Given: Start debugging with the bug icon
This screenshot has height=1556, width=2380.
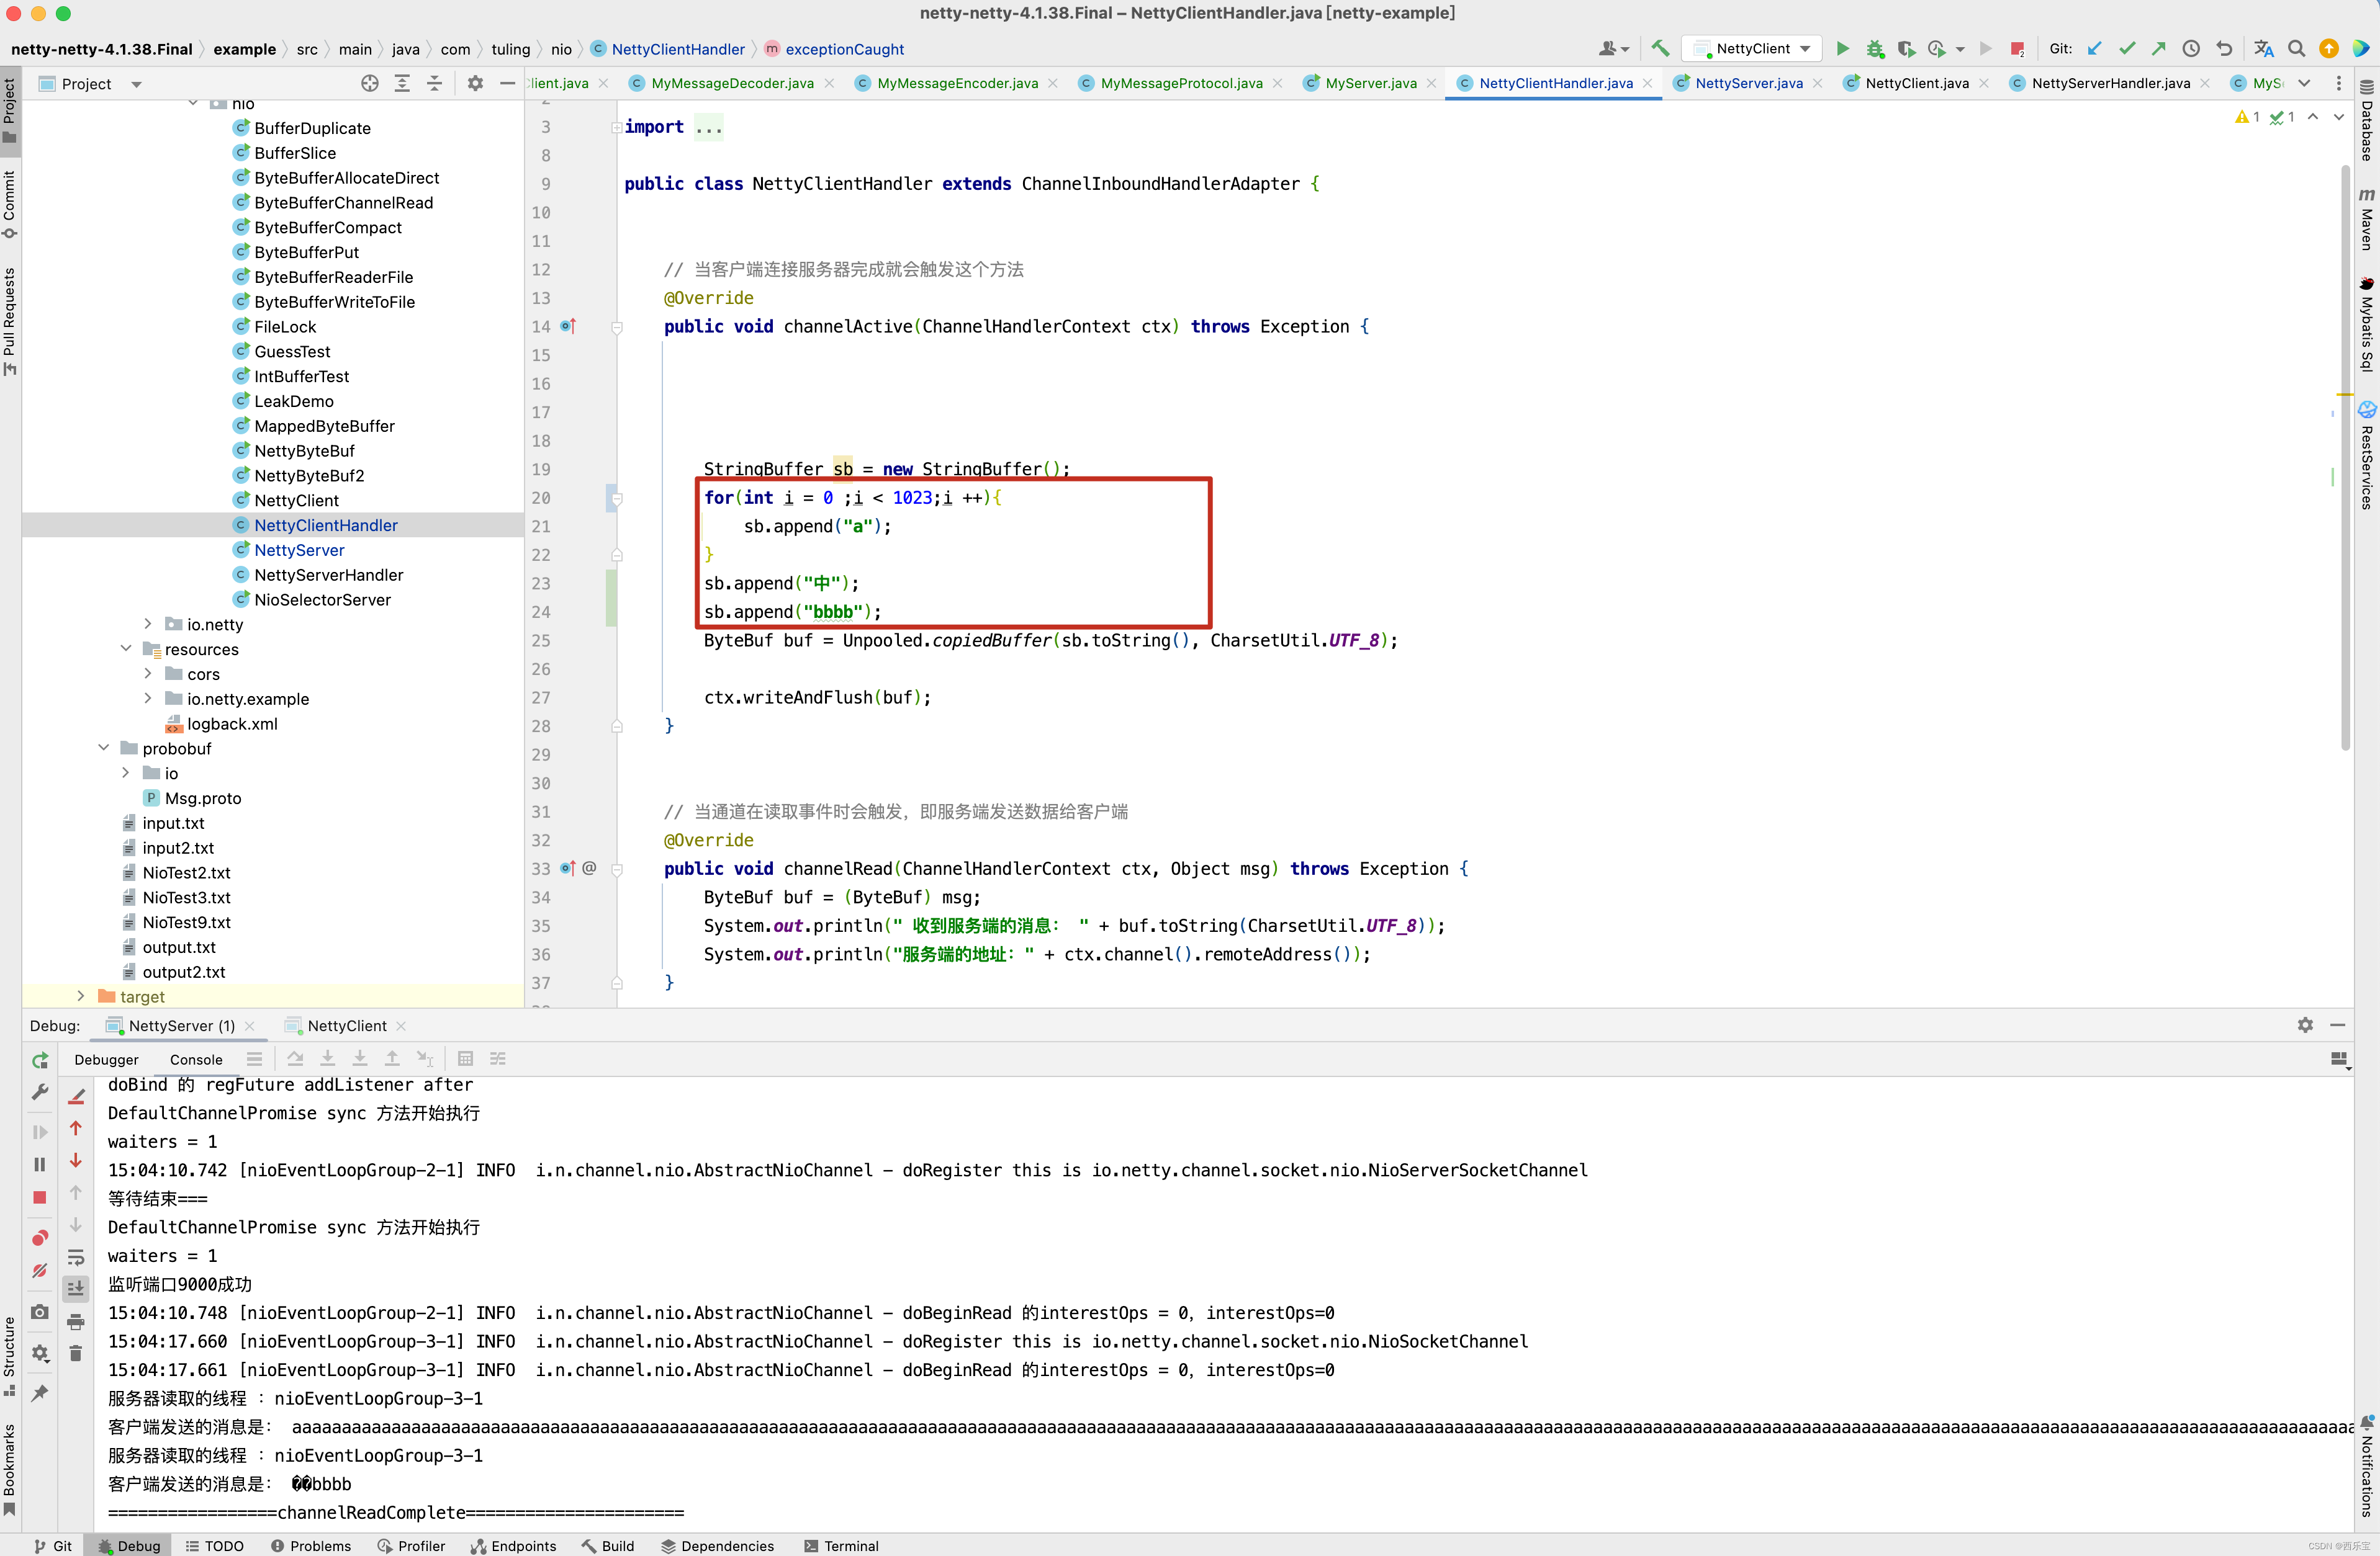Looking at the screenshot, I should point(1875,48).
